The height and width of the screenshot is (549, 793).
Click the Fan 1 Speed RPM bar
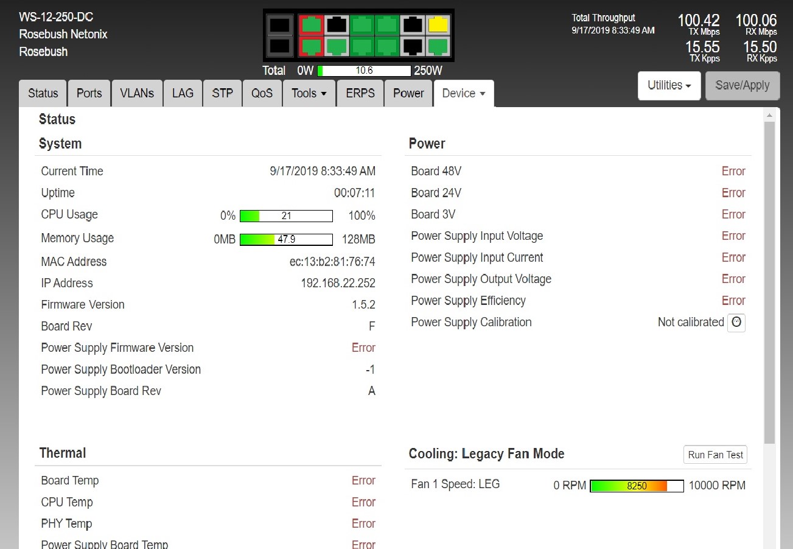coord(637,486)
